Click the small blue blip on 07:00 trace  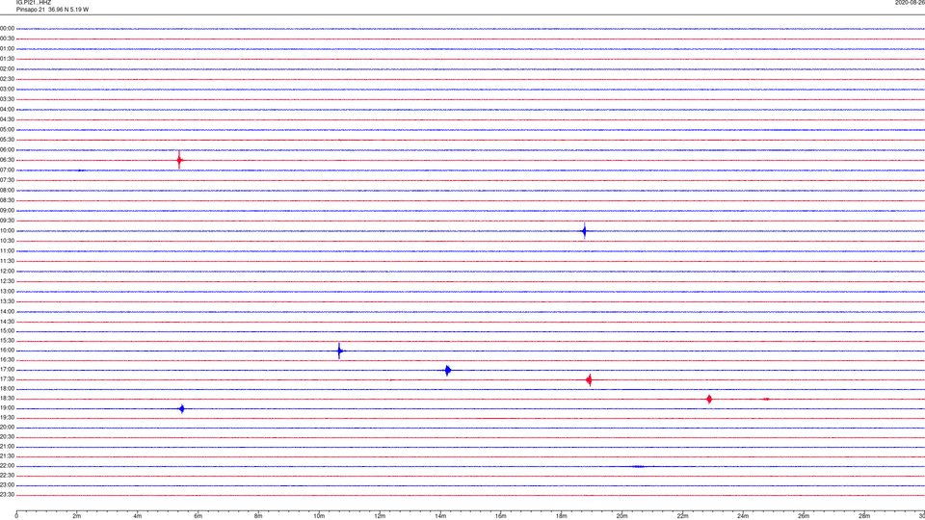[81, 170]
